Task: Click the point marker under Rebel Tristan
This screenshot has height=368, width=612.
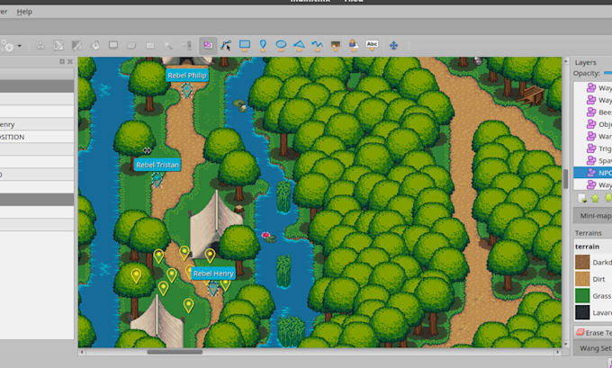Action: (157, 180)
